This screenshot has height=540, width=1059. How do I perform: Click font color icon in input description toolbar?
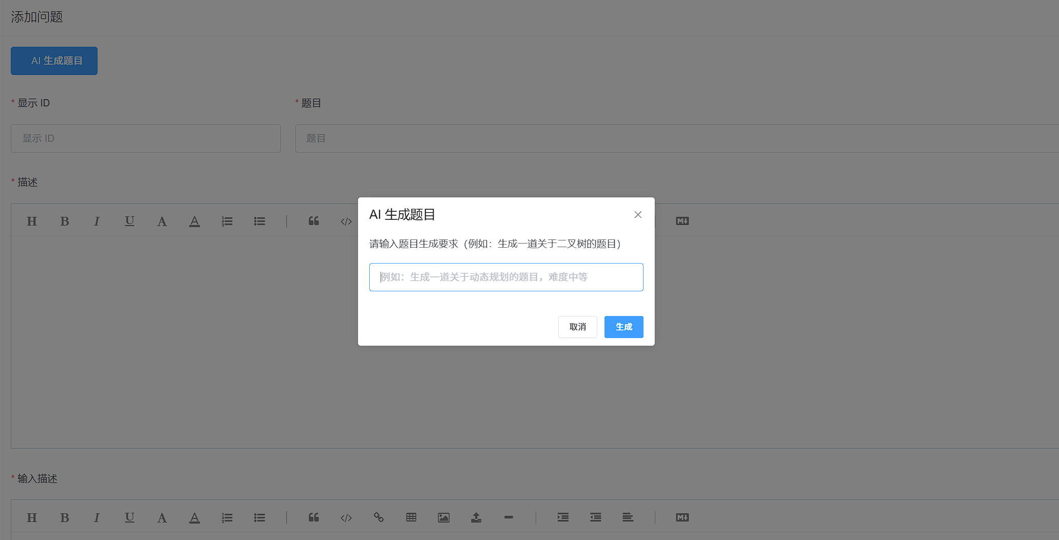(x=162, y=517)
